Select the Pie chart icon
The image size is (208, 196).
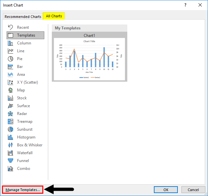10,59
